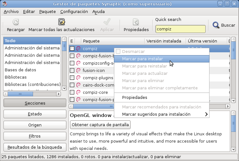The image size is (239, 161).
Task: Toggle status checkbox for fusion-icon package
Action: (x=72, y=70)
